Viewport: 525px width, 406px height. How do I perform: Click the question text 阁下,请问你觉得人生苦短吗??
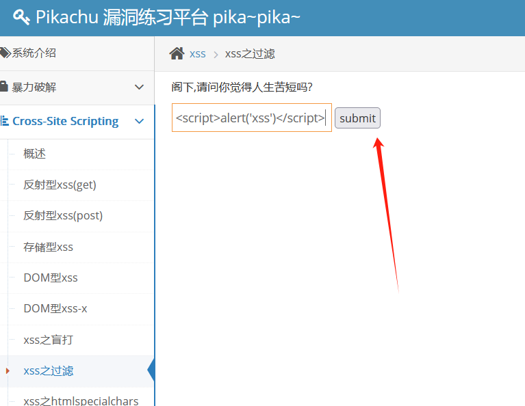(x=242, y=87)
